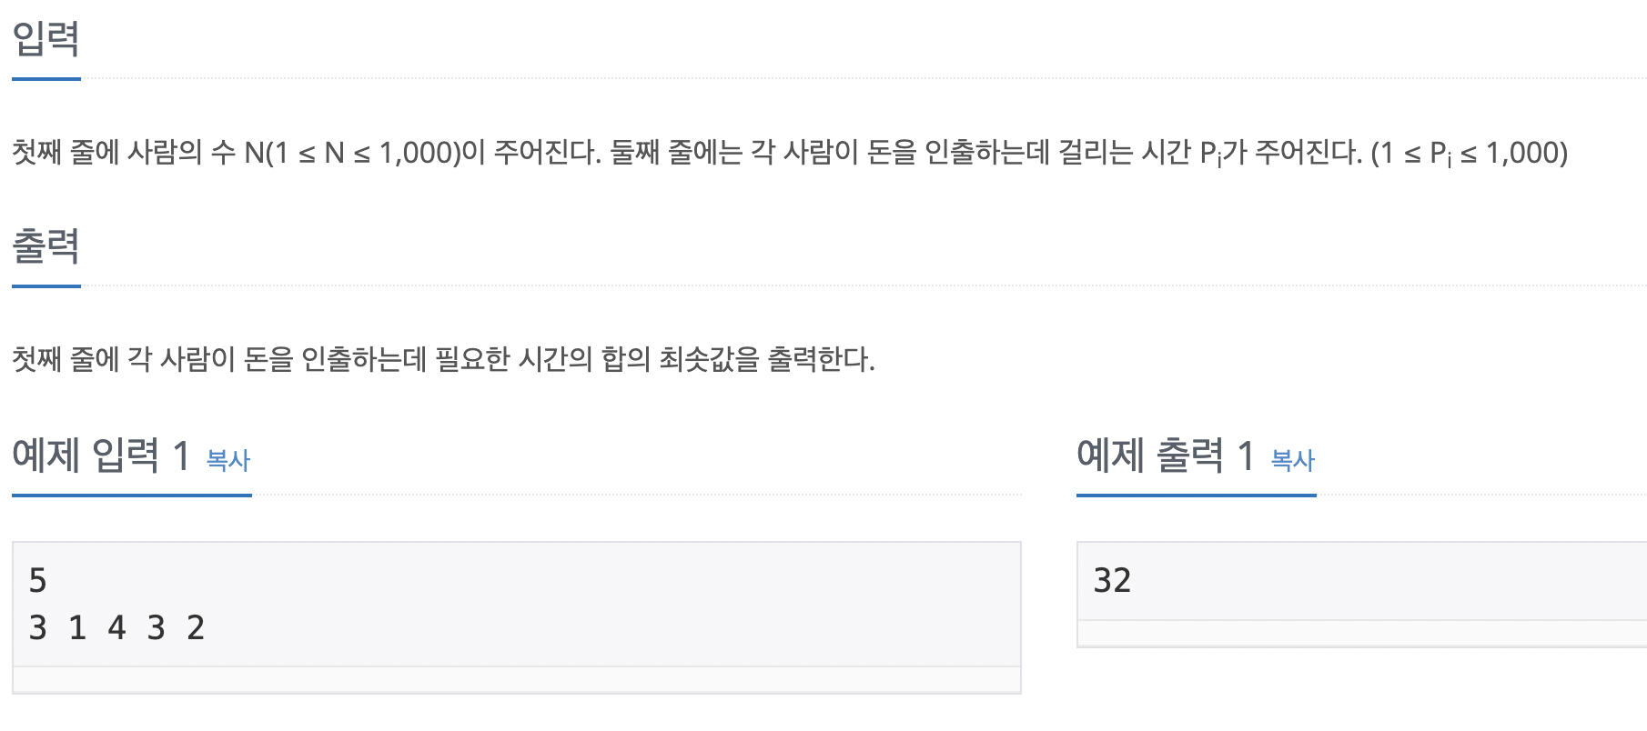Click the output description sentence
This screenshot has height=731, width=1647.
443,359
